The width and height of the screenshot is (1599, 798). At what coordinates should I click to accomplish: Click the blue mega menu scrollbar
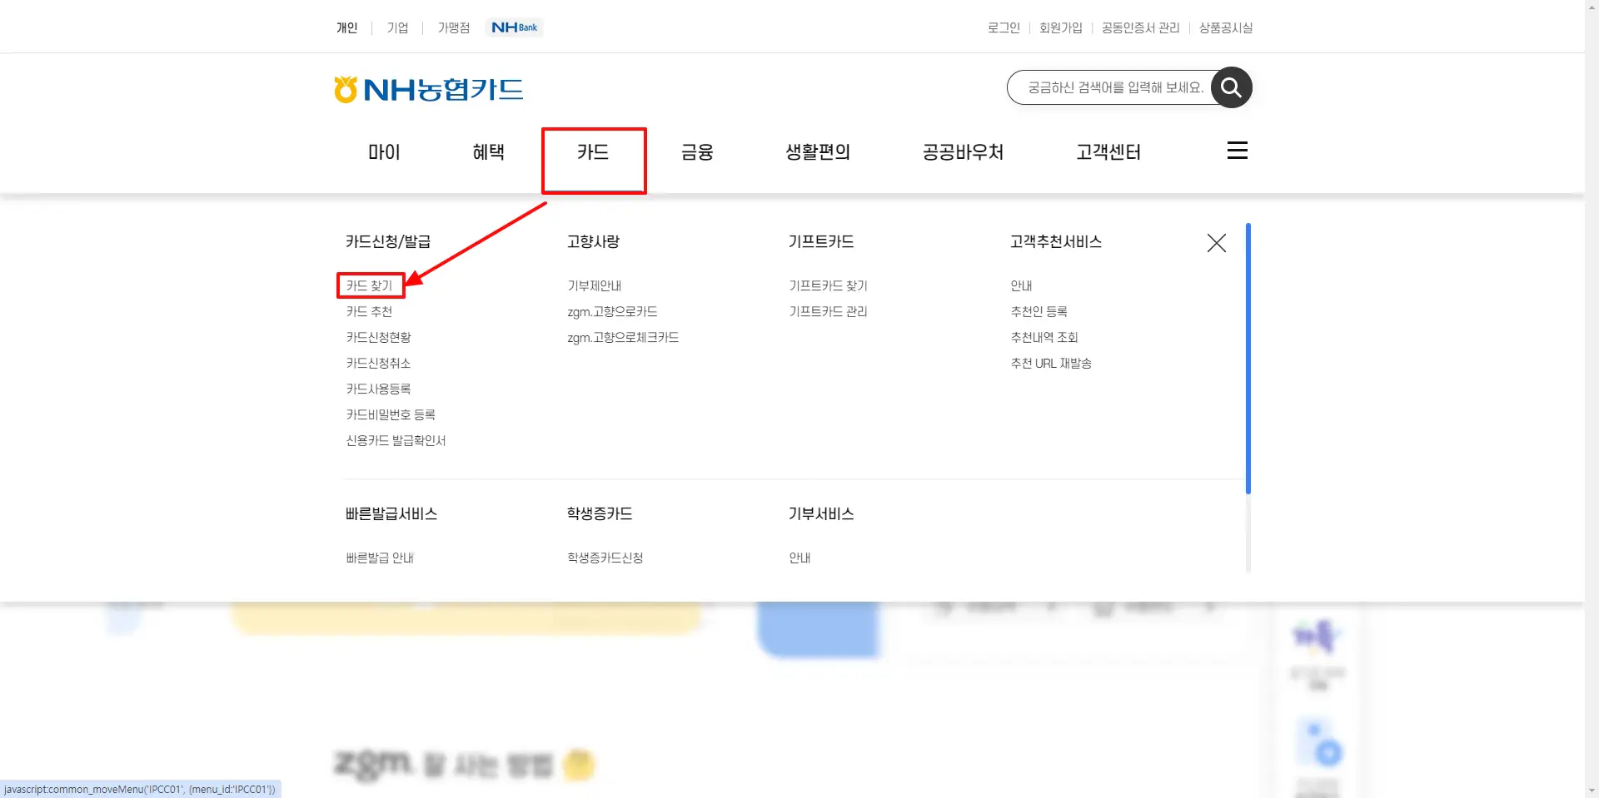[x=1248, y=358]
